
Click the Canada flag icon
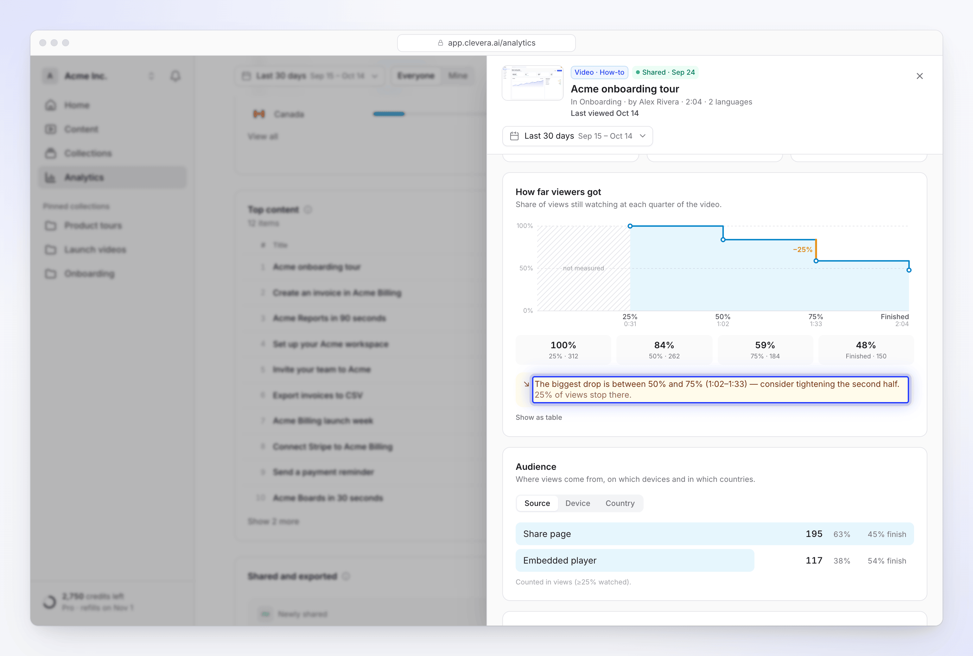(259, 114)
